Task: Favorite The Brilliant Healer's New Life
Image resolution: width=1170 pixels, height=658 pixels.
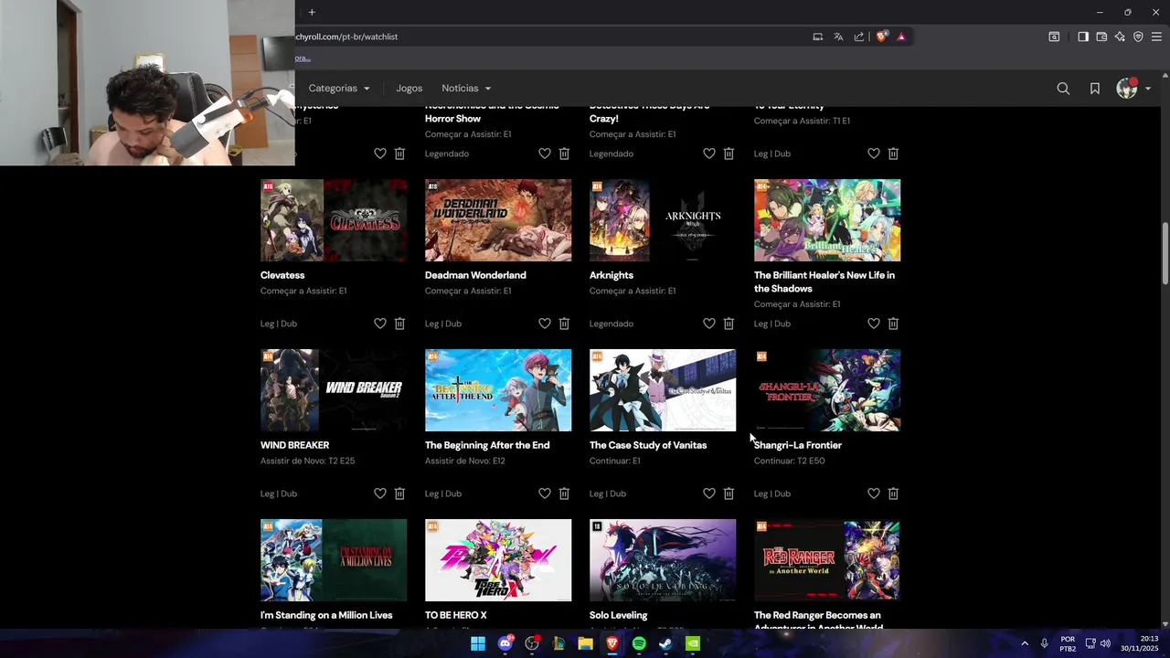Action: pyautogui.click(x=874, y=324)
